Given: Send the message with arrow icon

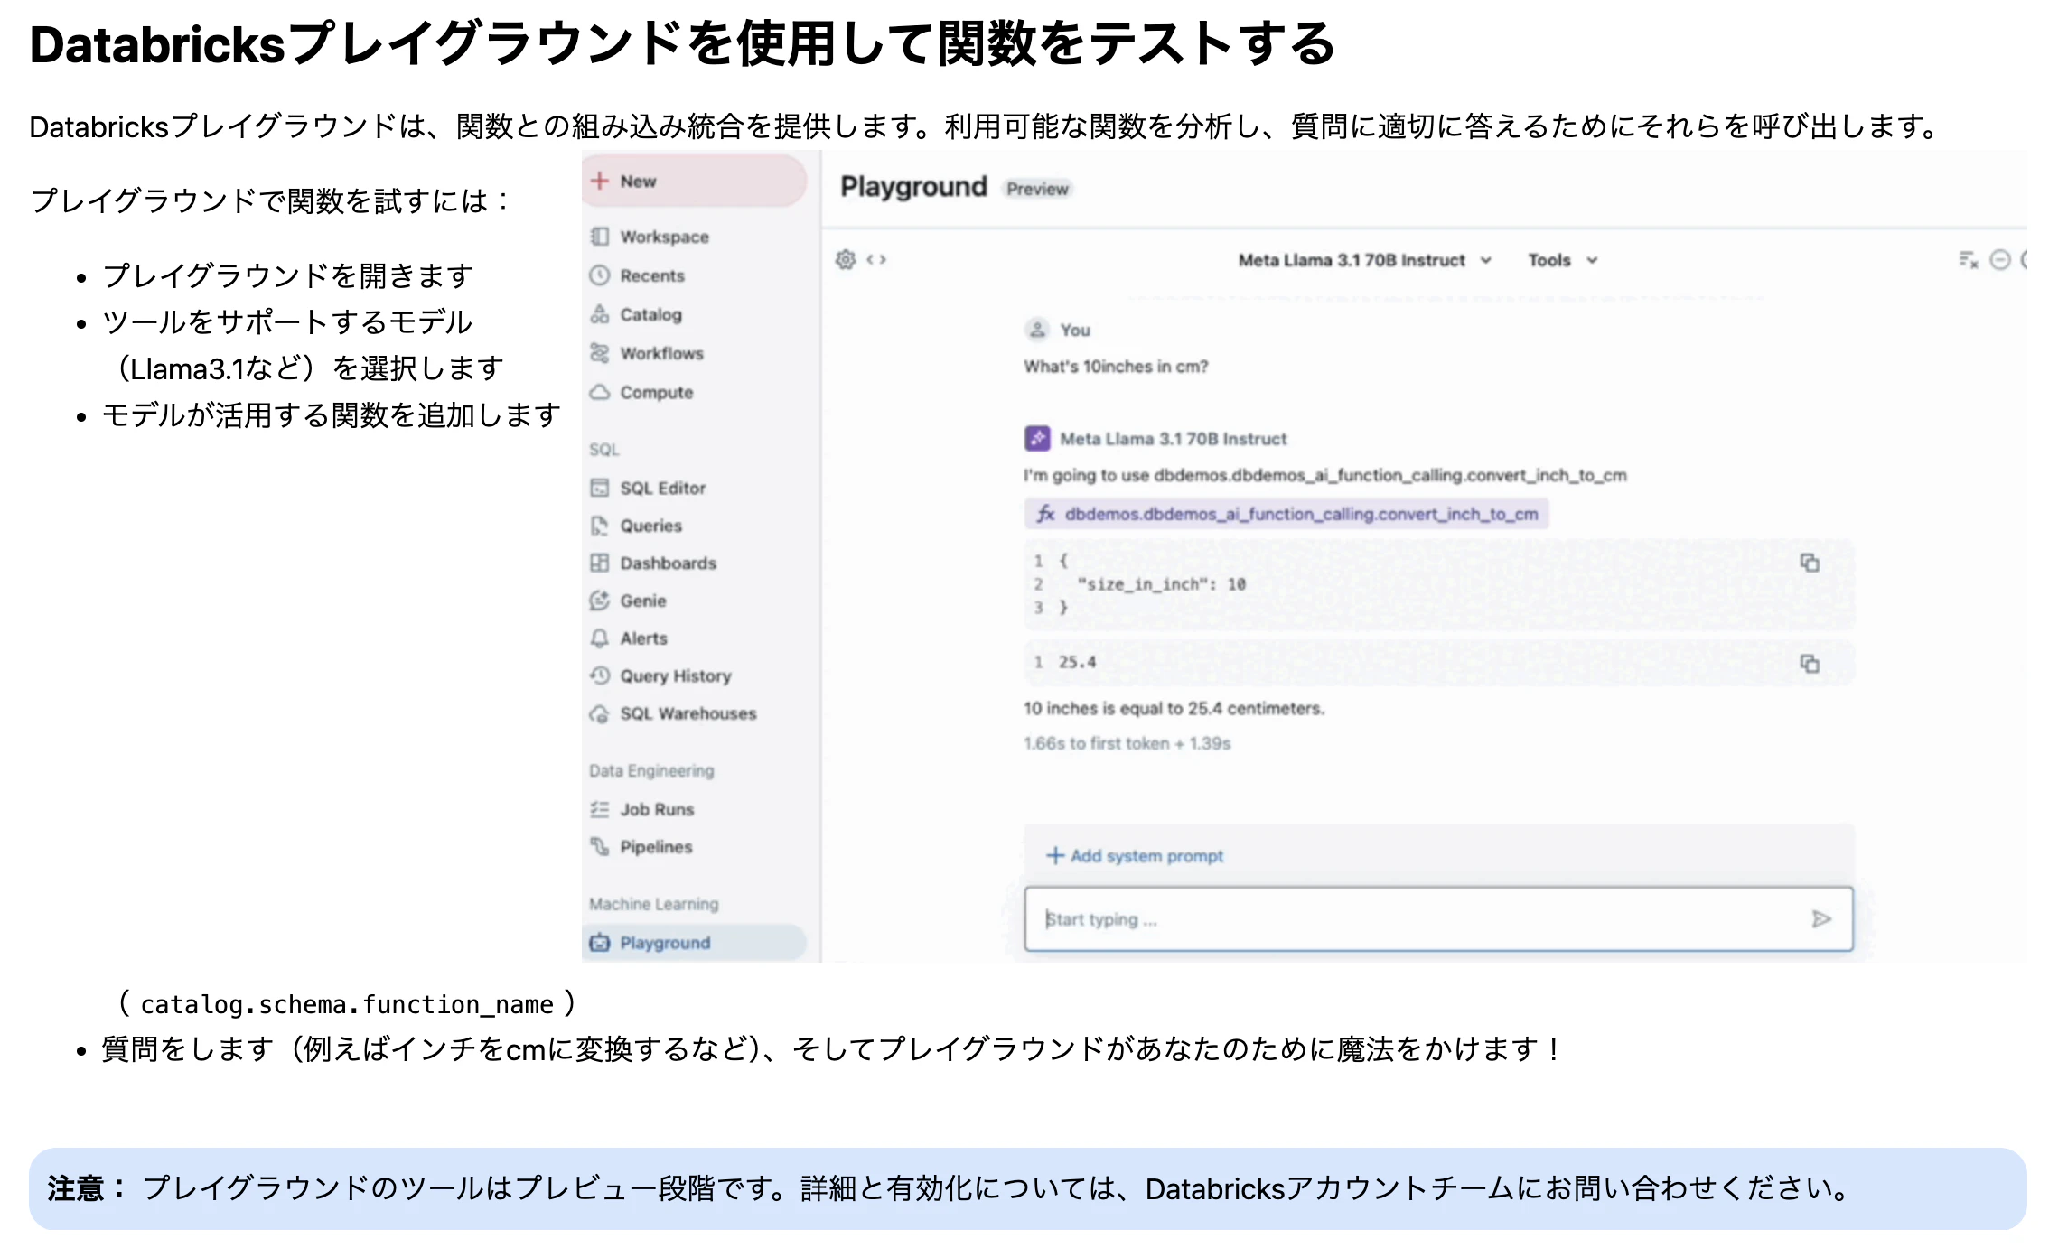Looking at the screenshot, I should point(1821,919).
